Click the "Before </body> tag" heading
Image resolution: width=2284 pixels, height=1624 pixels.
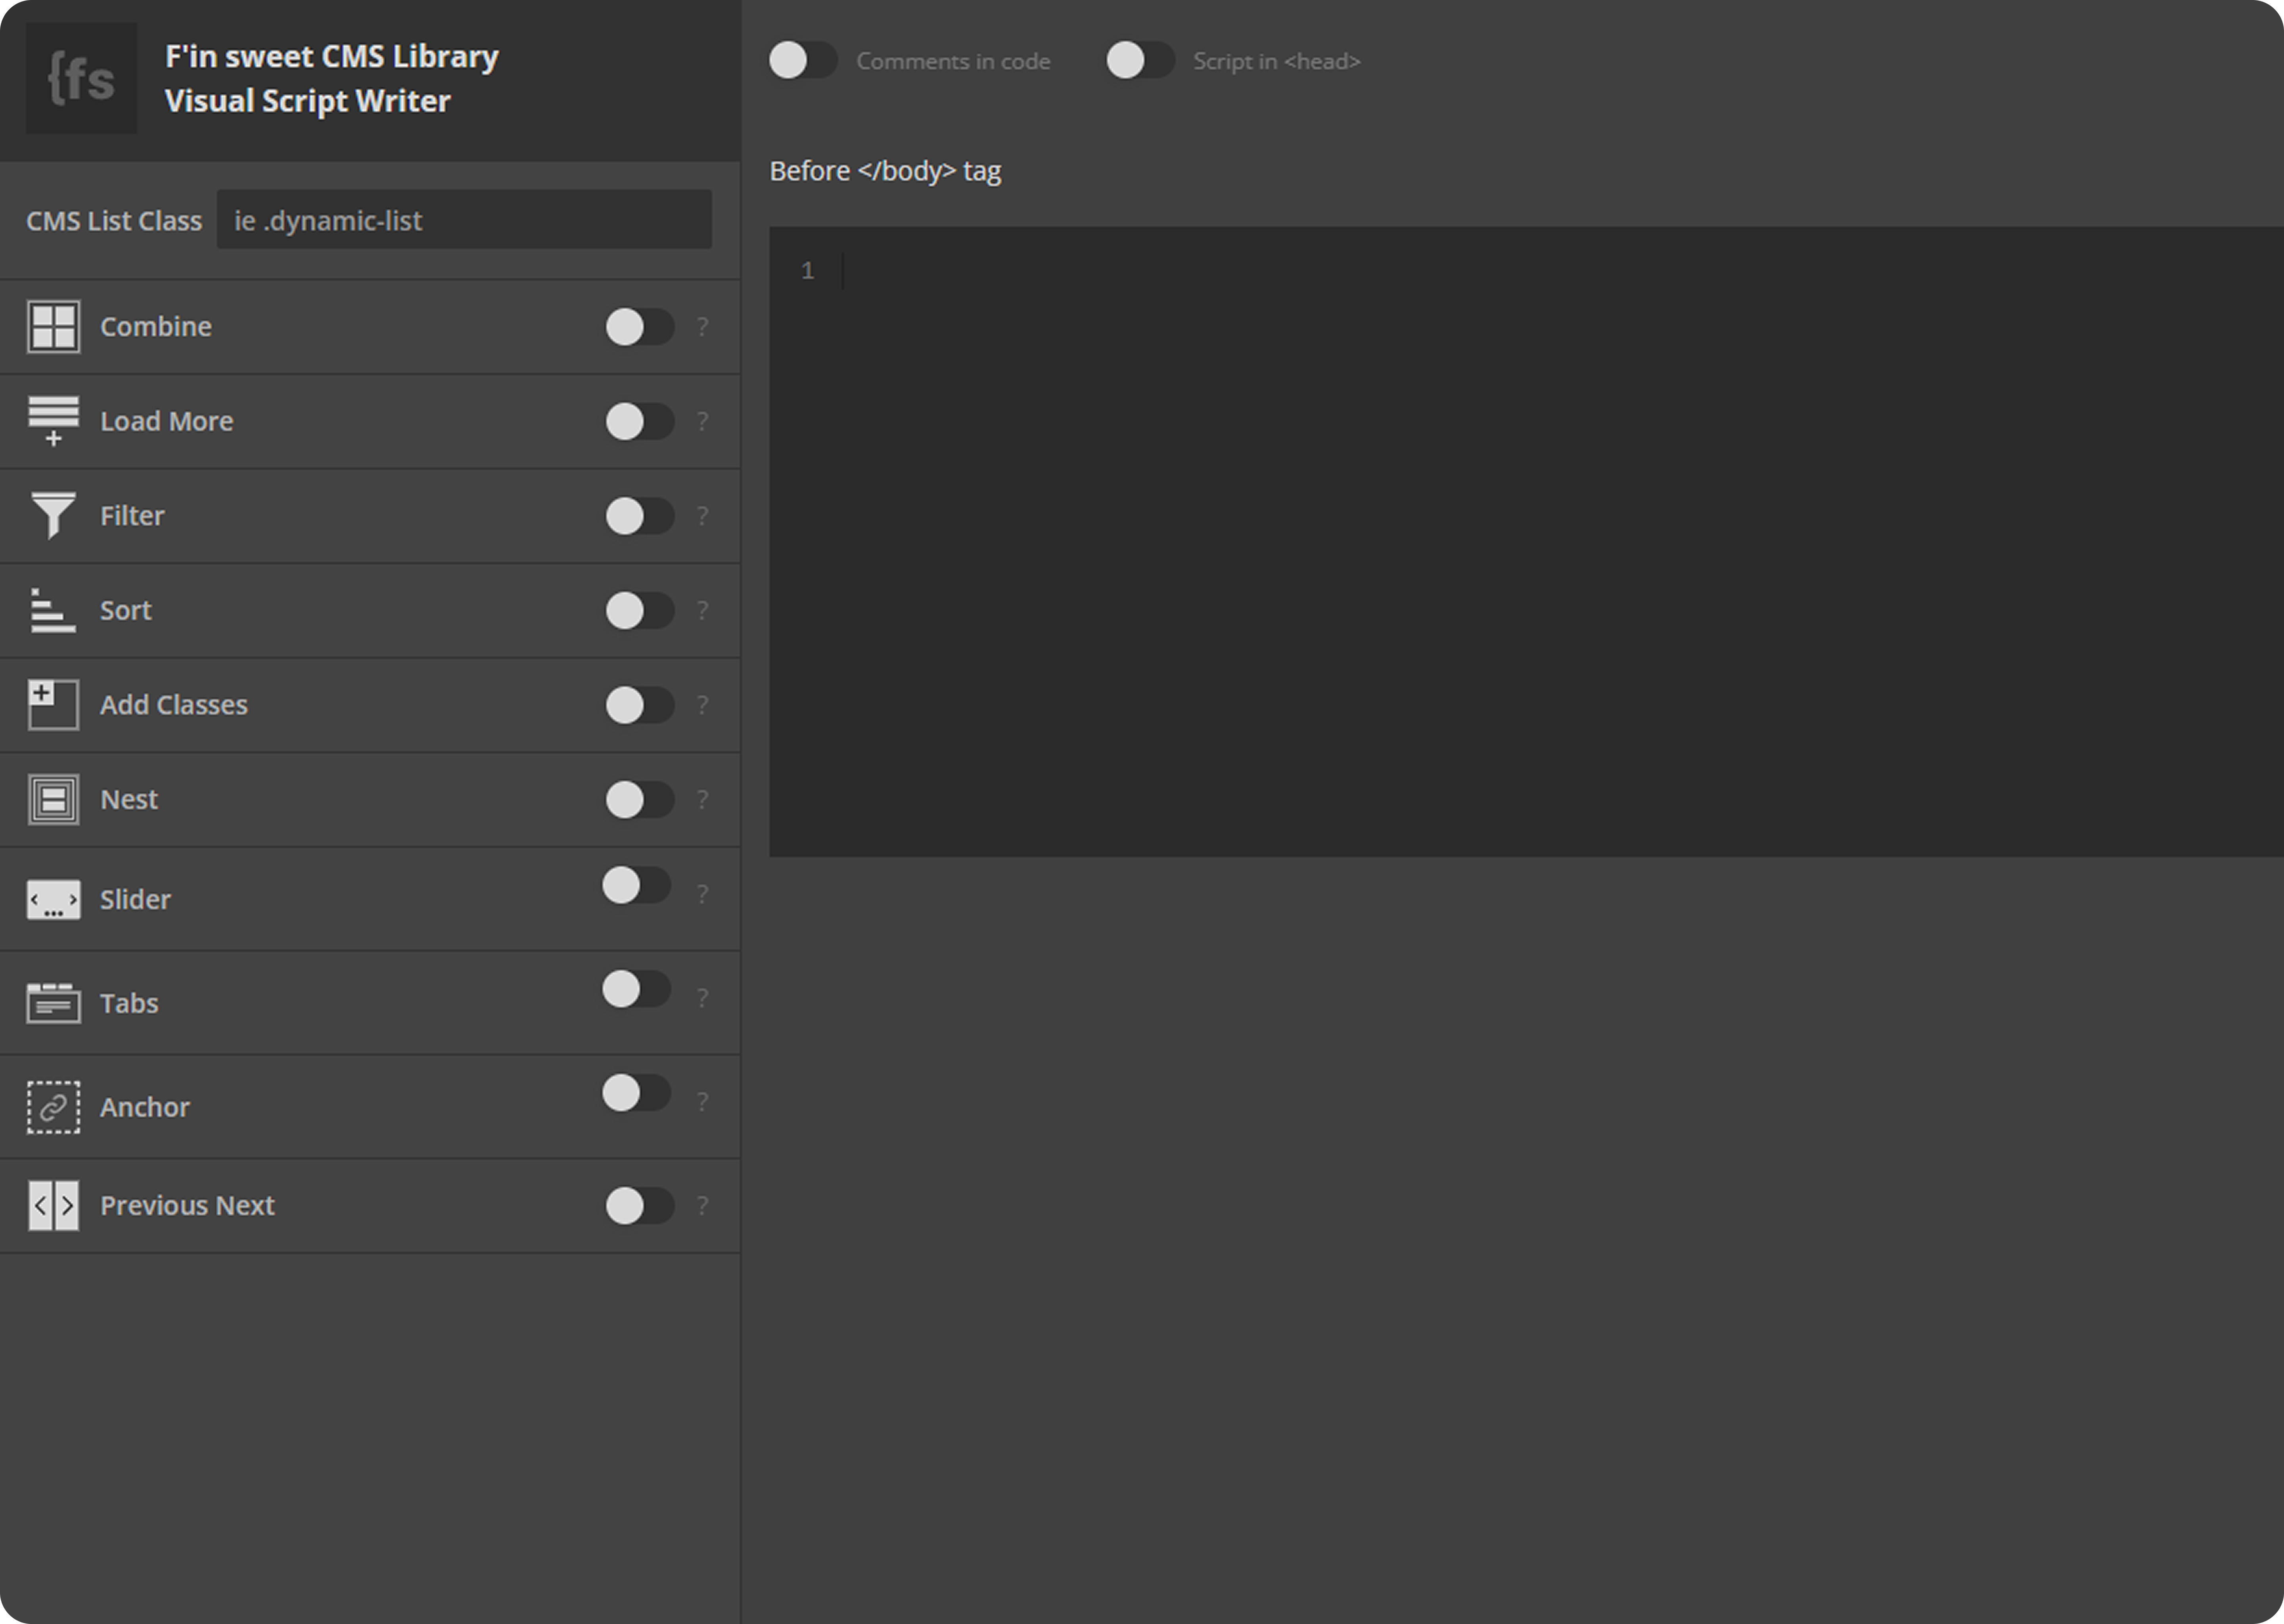[x=885, y=171]
